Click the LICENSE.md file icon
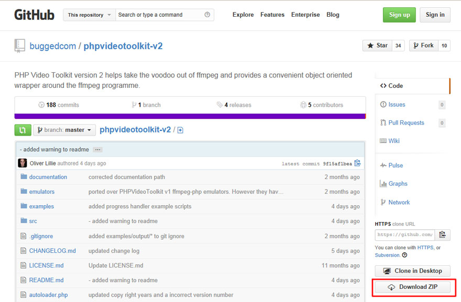This screenshot has height=302, width=461. coord(23,265)
